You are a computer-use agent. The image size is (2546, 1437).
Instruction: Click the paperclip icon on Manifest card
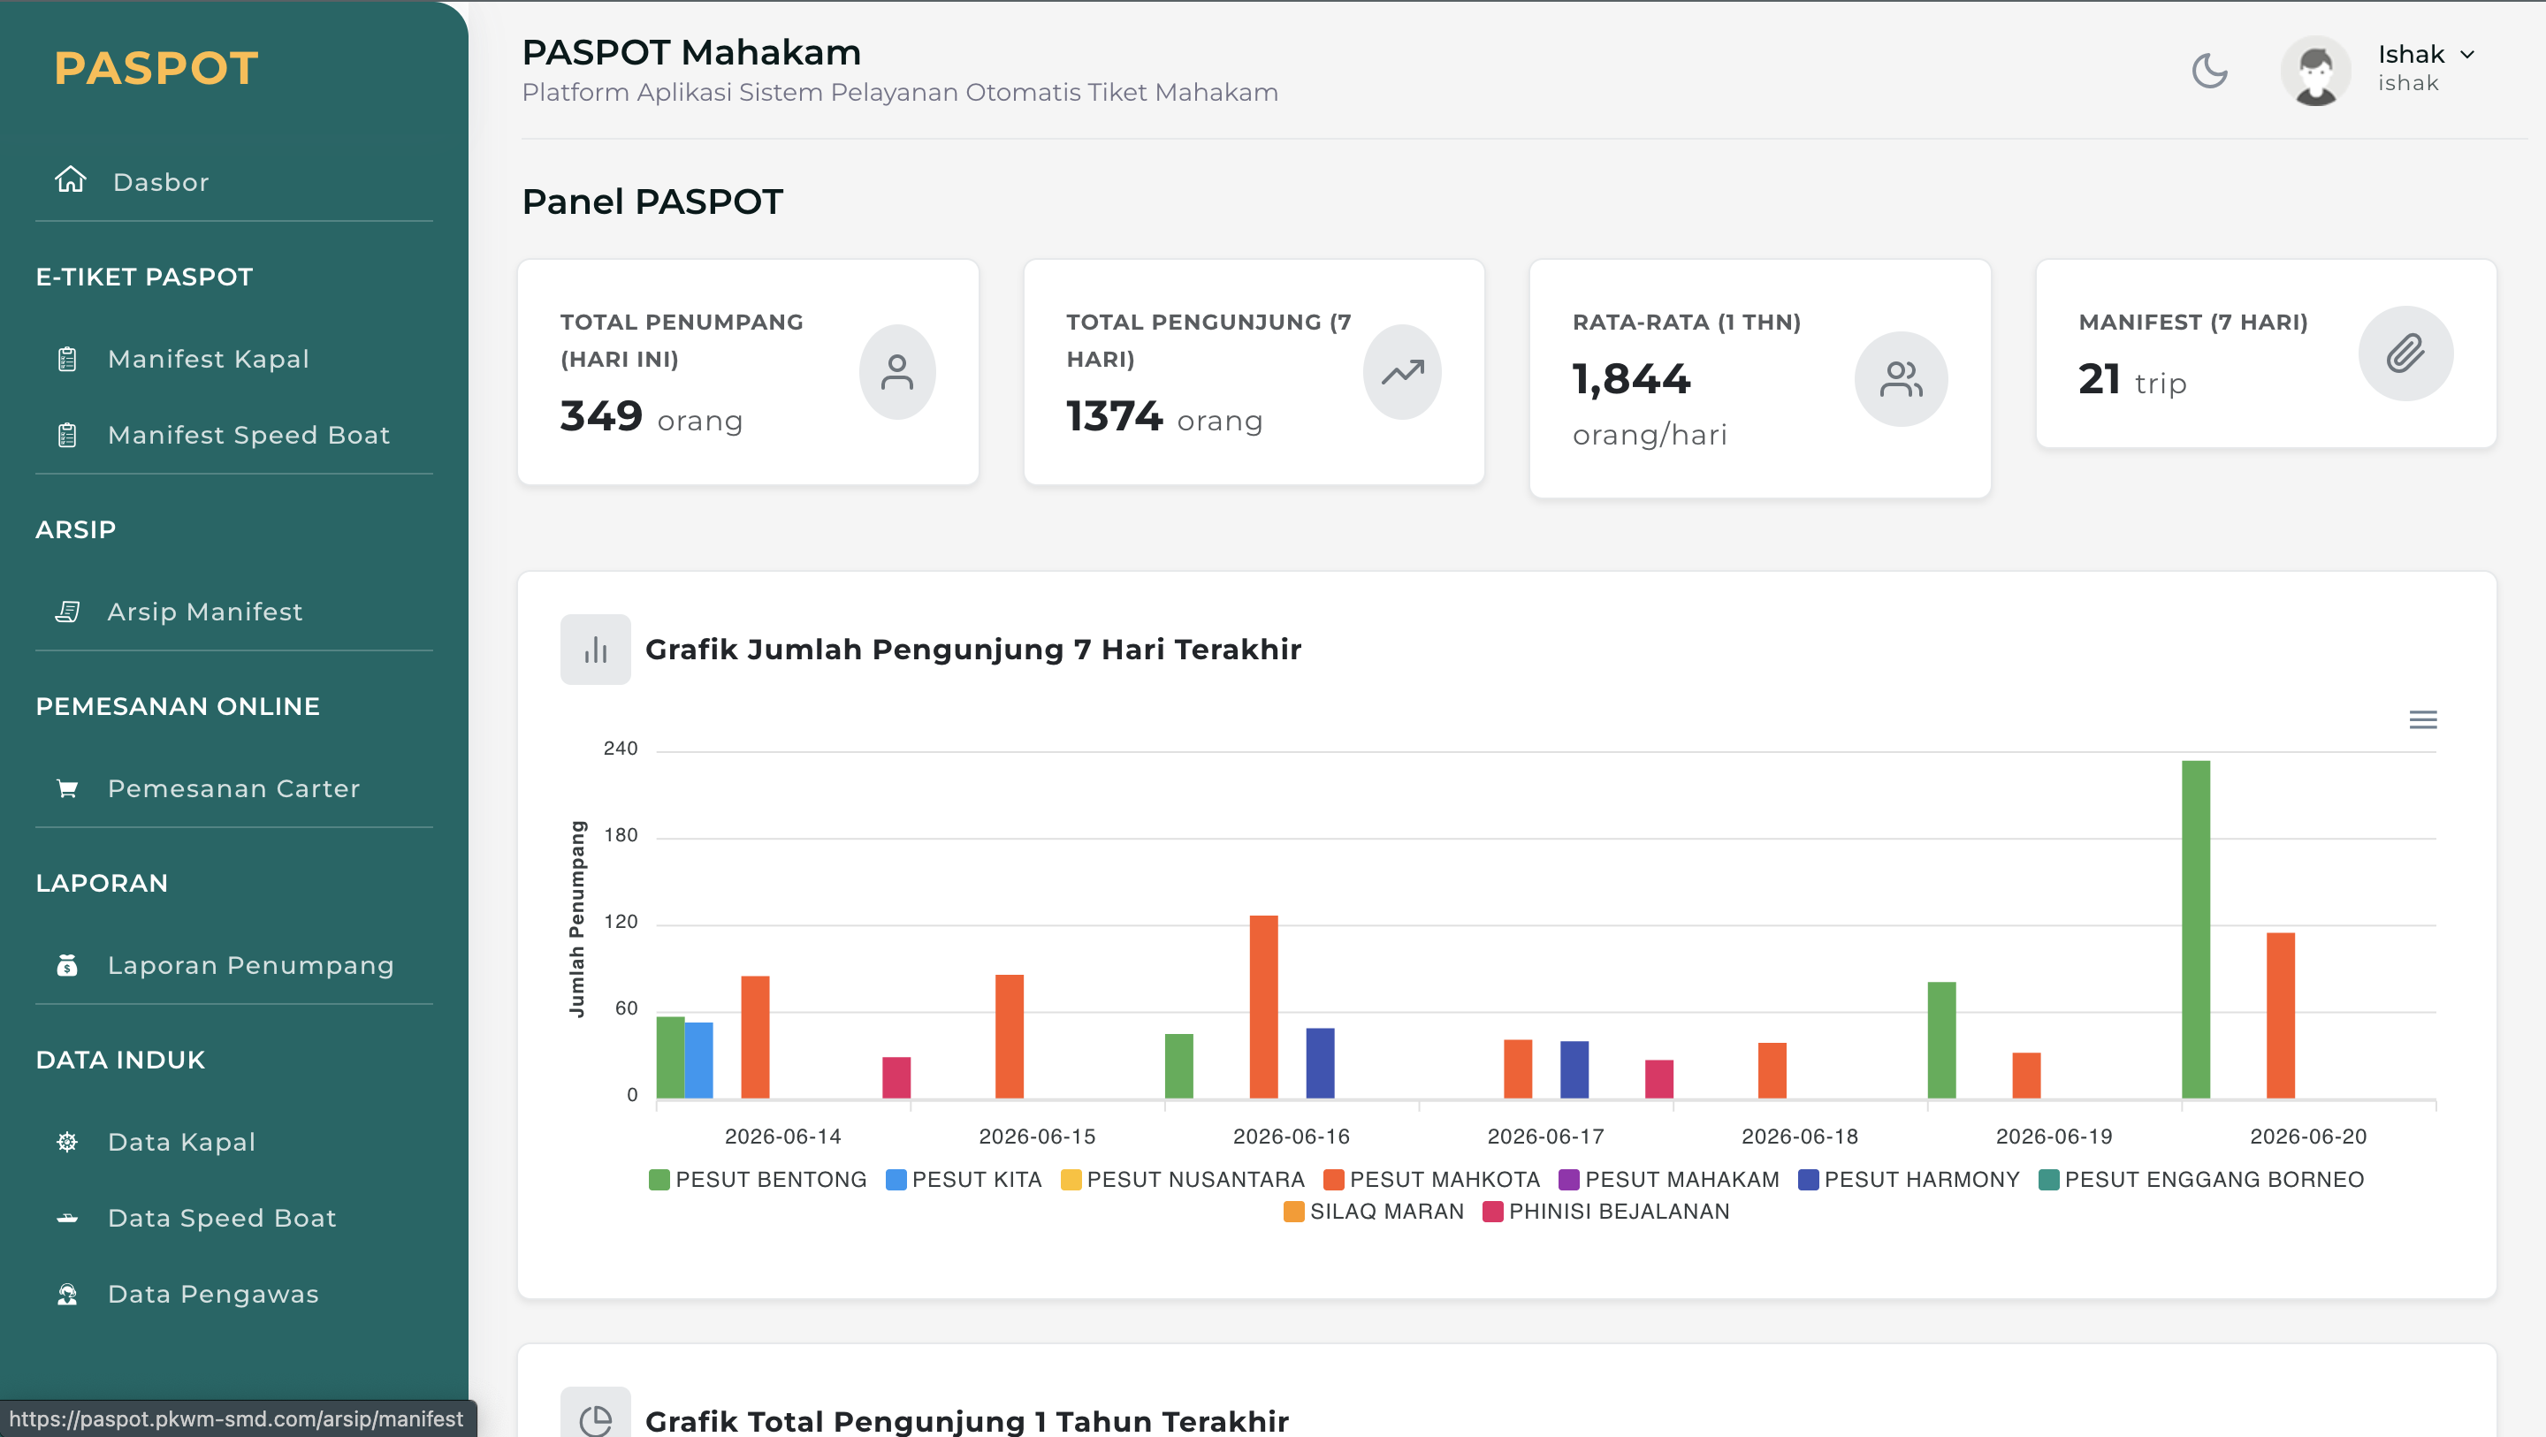pos(2405,353)
